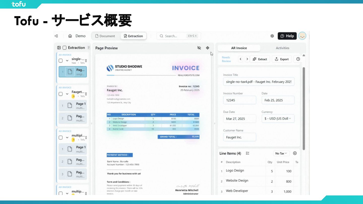Click the right panel vertical scrollbar

[304, 108]
